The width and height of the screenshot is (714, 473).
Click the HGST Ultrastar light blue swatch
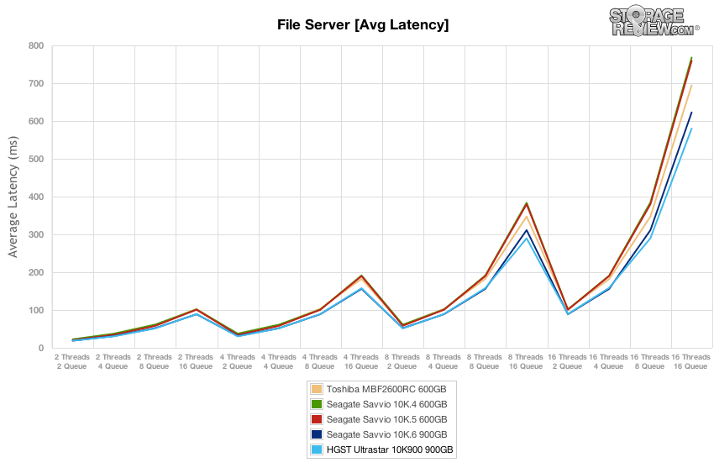point(317,449)
